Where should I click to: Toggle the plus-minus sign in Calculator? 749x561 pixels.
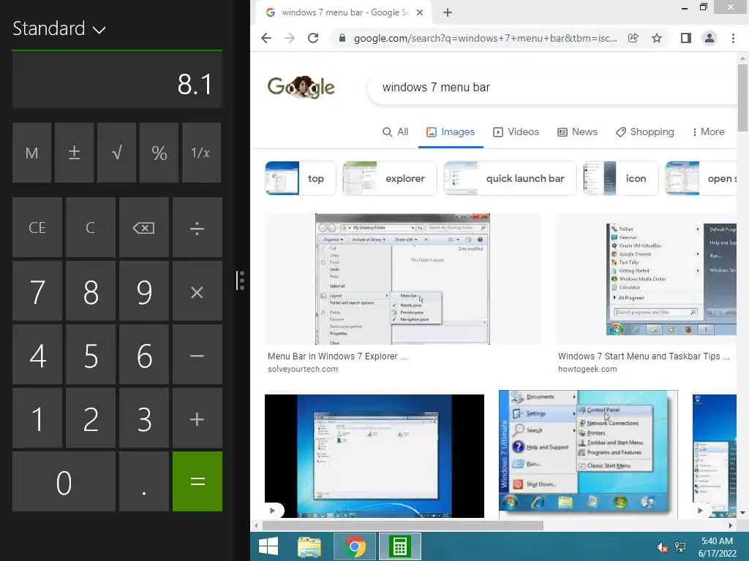pos(74,153)
